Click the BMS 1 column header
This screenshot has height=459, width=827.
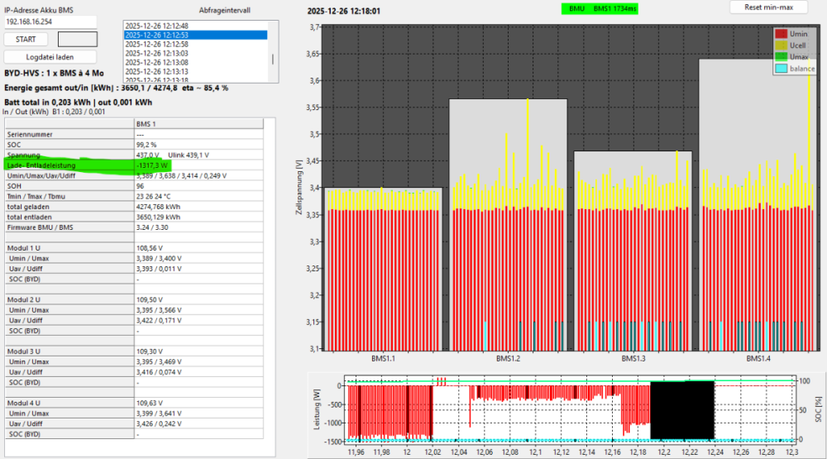(x=198, y=123)
